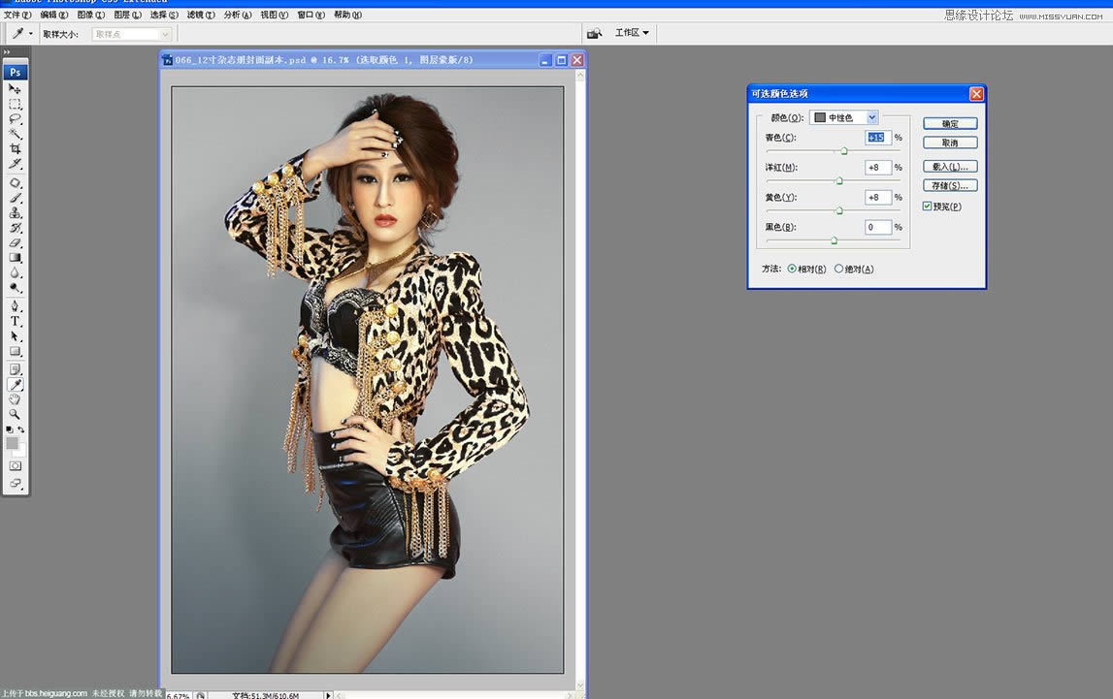1113x699 pixels.
Task: Open the 窗口(W) menu
Action: [311, 15]
